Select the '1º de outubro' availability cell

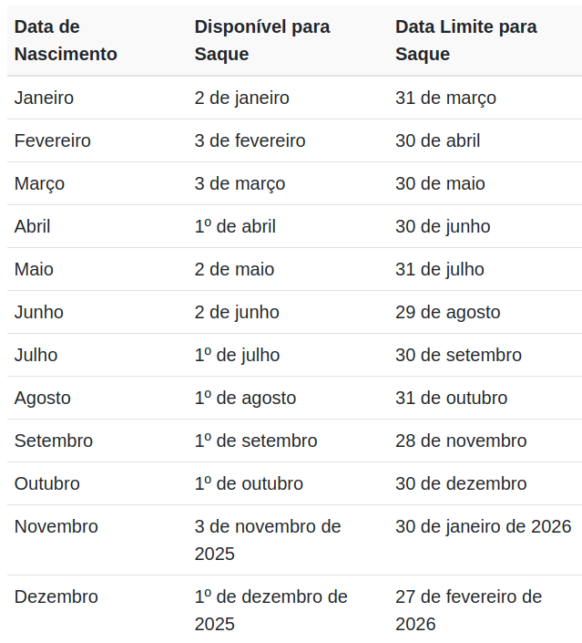[x=249, y=483]
